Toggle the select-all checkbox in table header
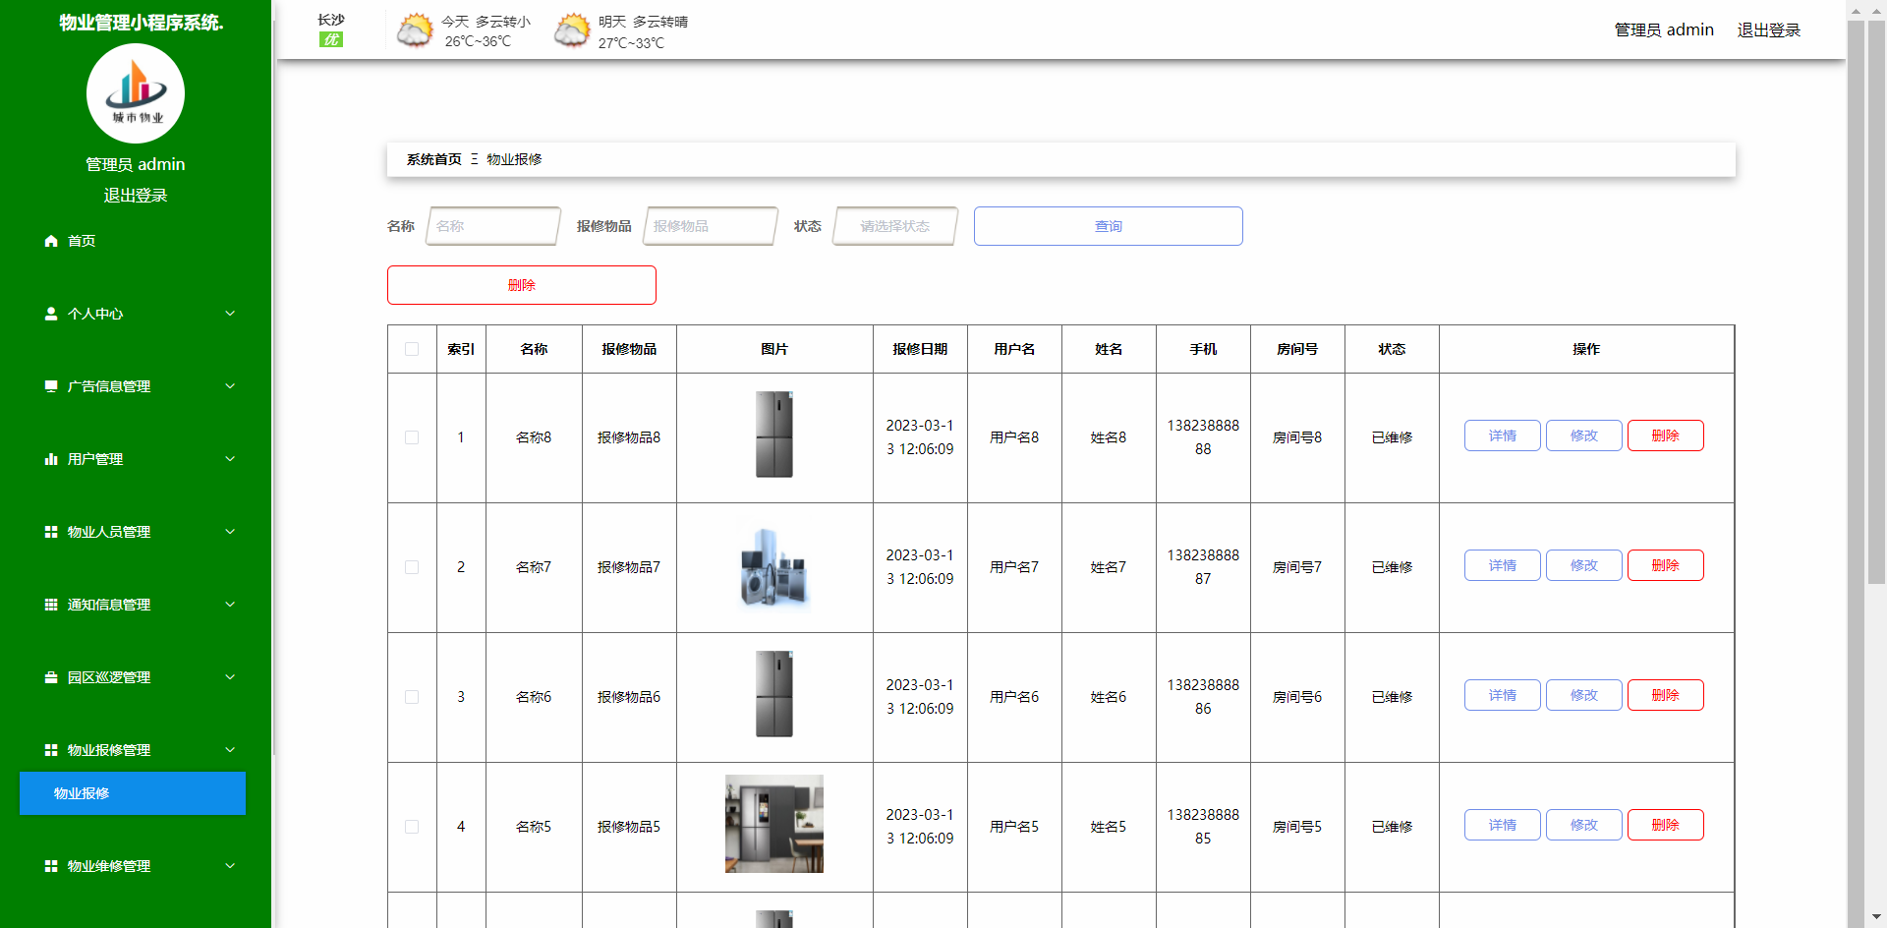Image resolution: width=1887 pixels, height=928 pixels. [412, 349]
